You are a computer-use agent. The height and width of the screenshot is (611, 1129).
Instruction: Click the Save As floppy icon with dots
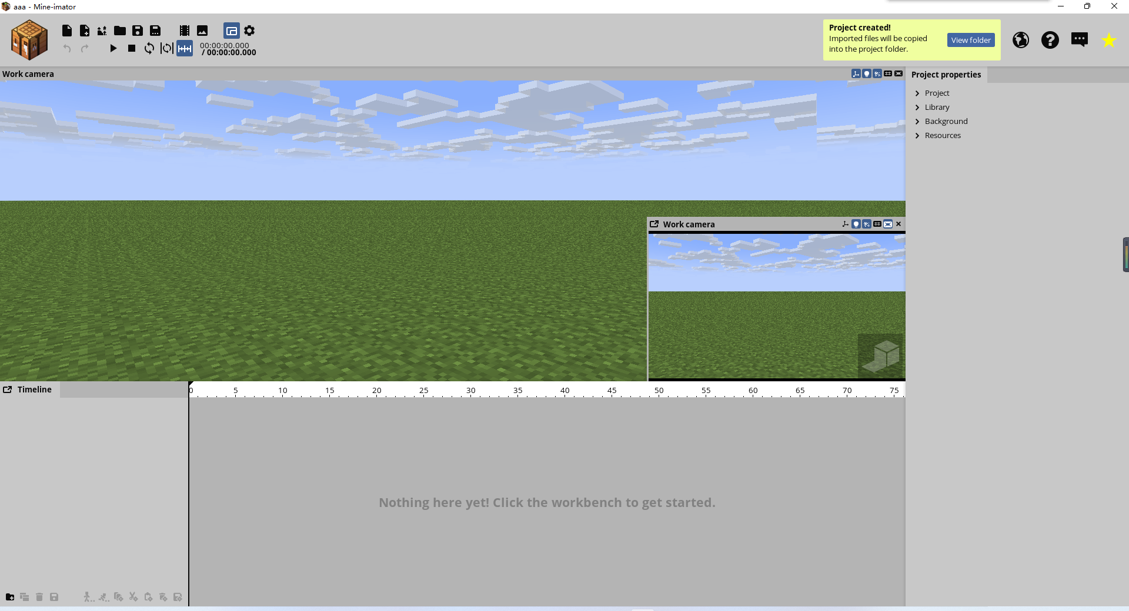pyautogui.click(x=155, y=31)
